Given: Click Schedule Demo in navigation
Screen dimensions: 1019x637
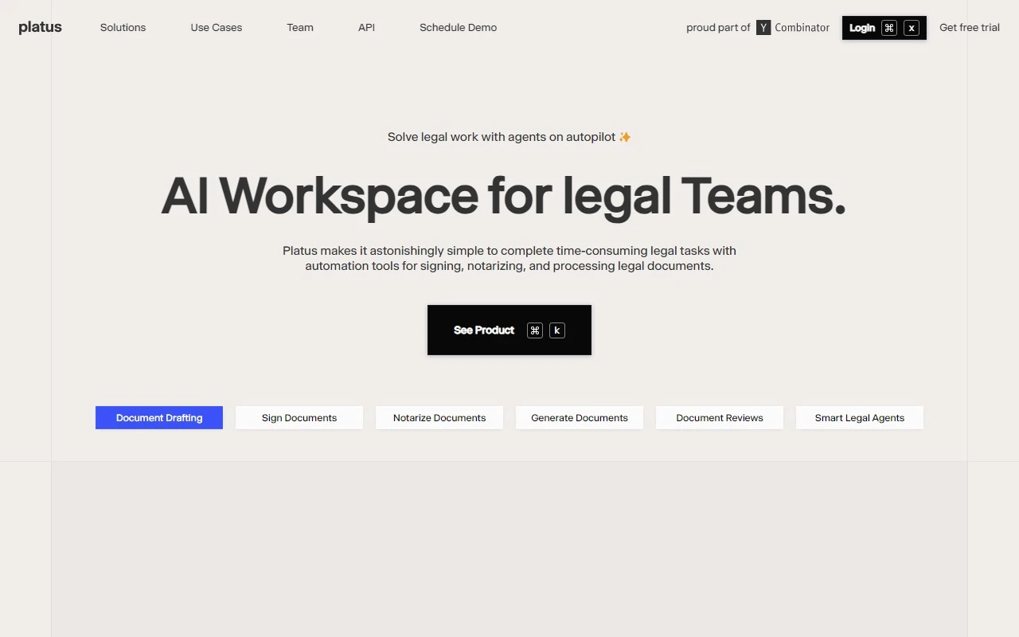Looking at the screenshot, I should point(458,27).
